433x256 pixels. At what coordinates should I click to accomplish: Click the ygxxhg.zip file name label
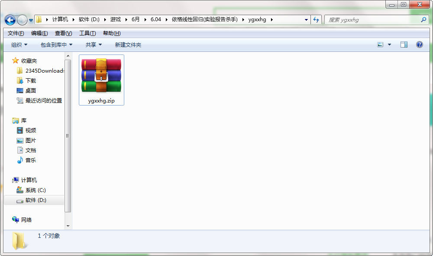tap(101, 101)
